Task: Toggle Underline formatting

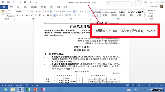Action: tap(22, 15)
